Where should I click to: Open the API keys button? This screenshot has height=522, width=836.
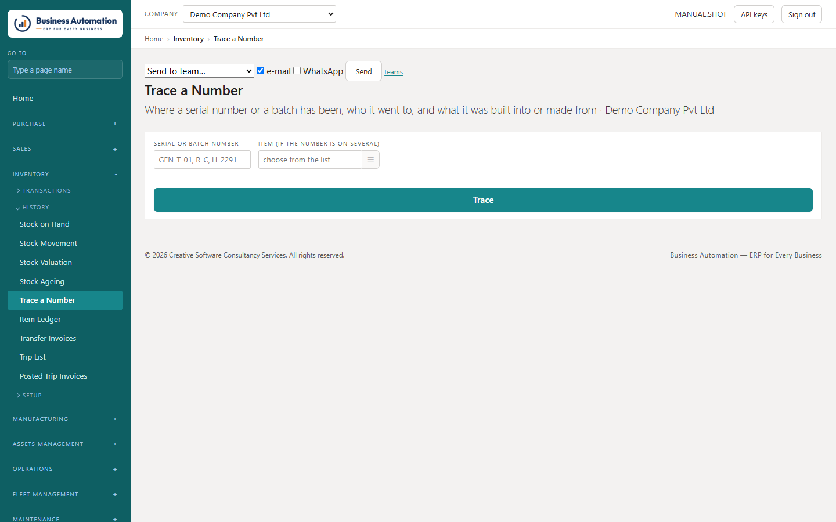click(754, 14)
